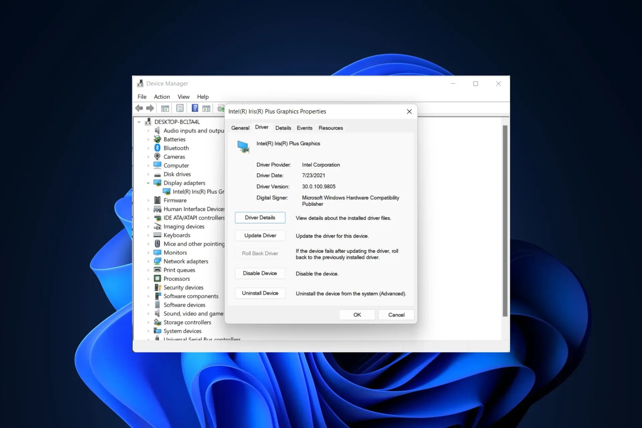Click the Device Manager vertical scrollbar
Image resolution: width=642 pixels, height=428 pixels.
click(x=505, y=221)
